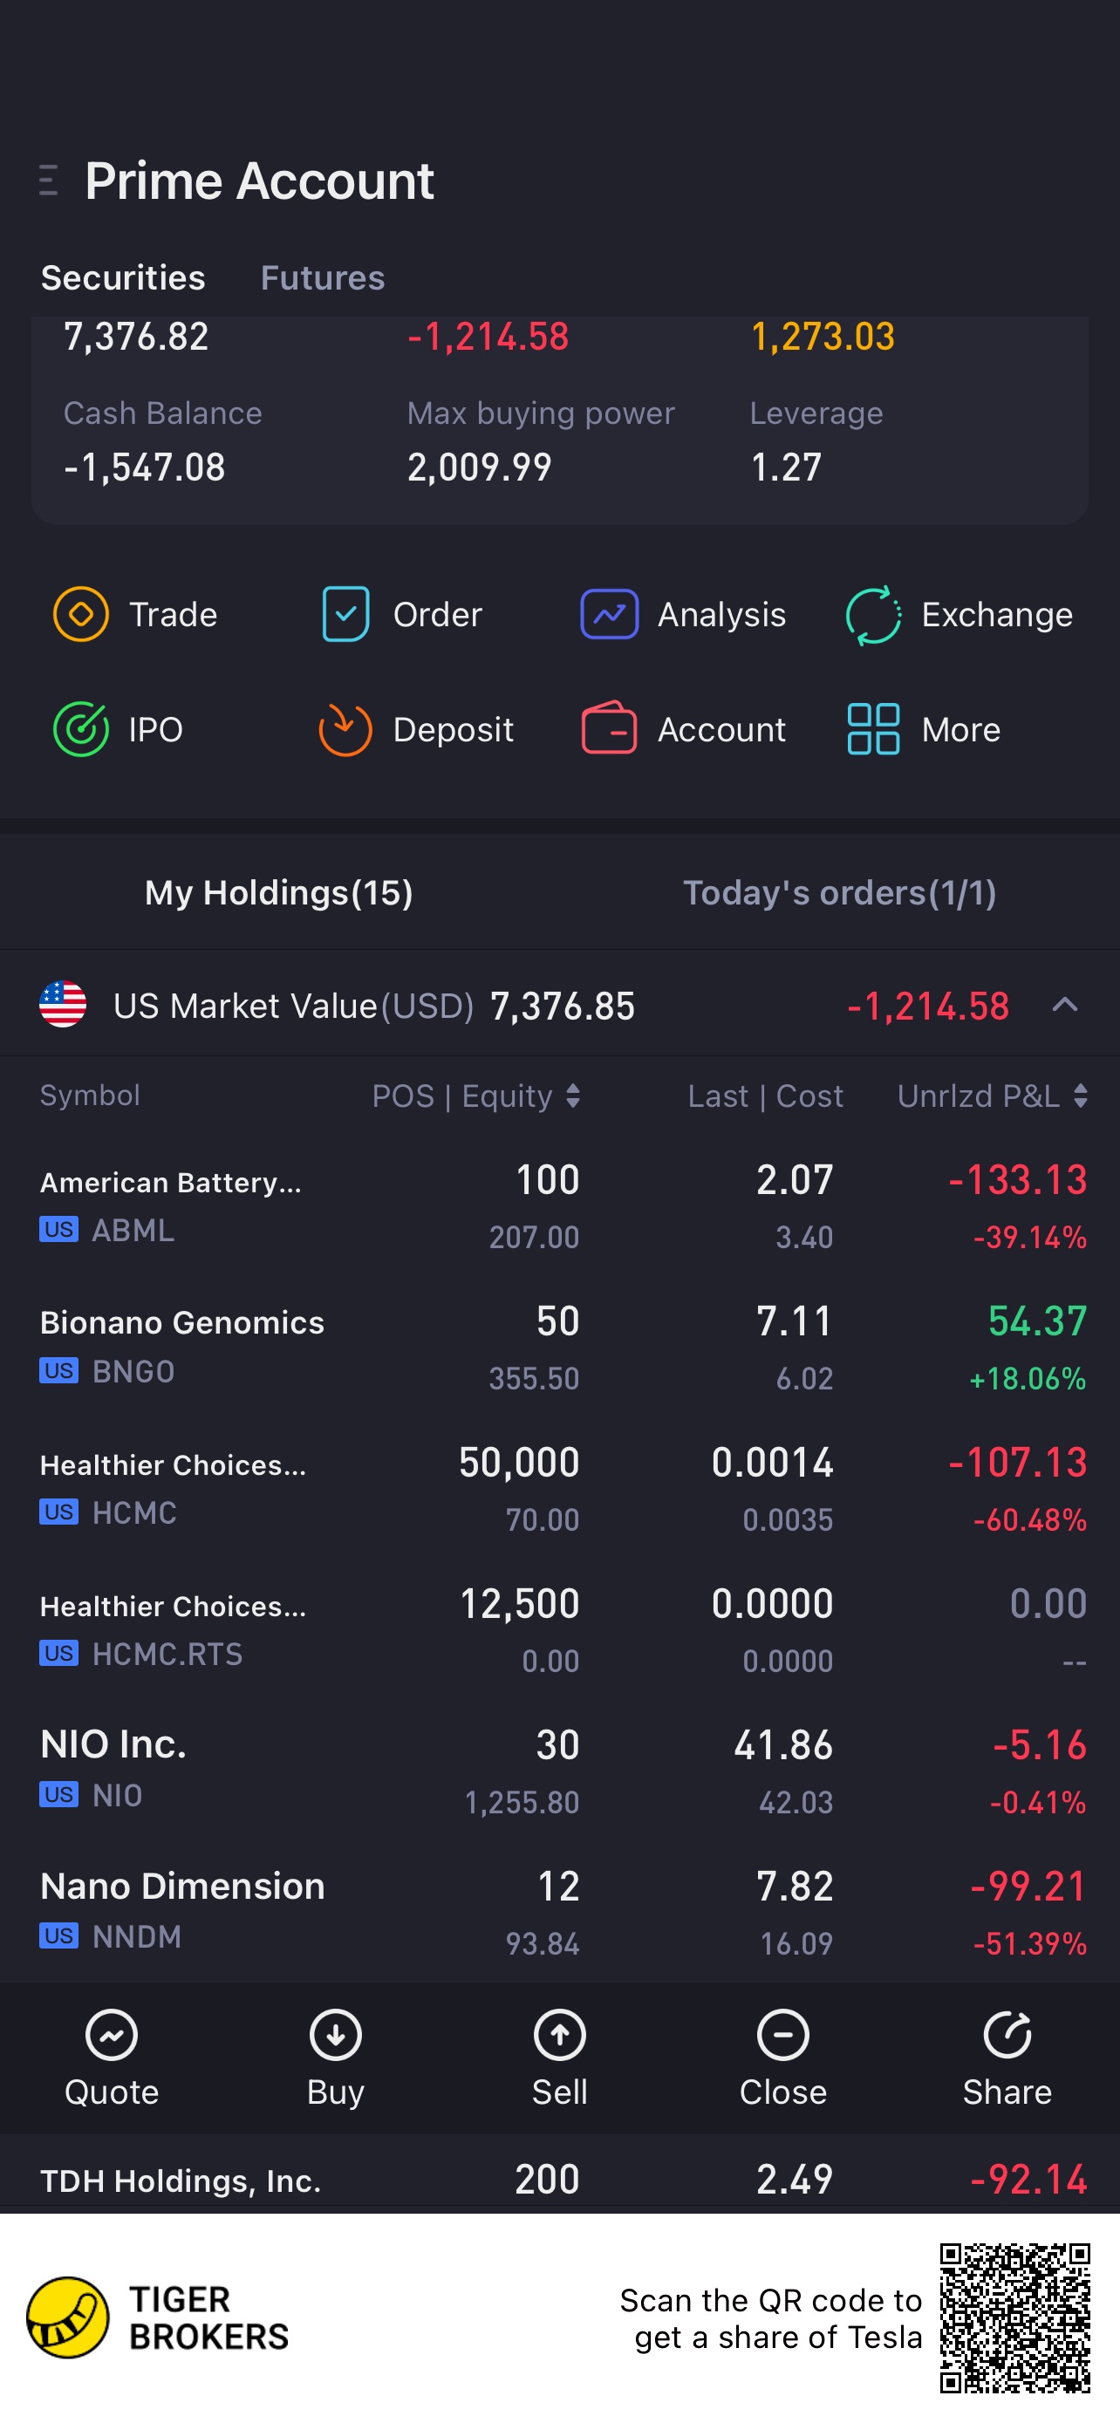Viewport: 1120px width, 2423px height.
Task: Open the Trade icon
Action: pyautogui.click(x=81, y=614)
